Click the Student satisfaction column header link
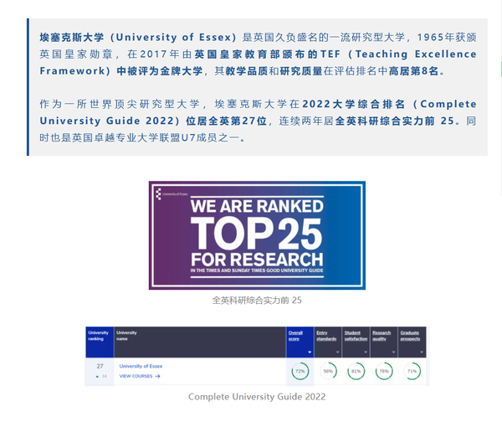This screenshot has height=422, width=502. point(356,336)
